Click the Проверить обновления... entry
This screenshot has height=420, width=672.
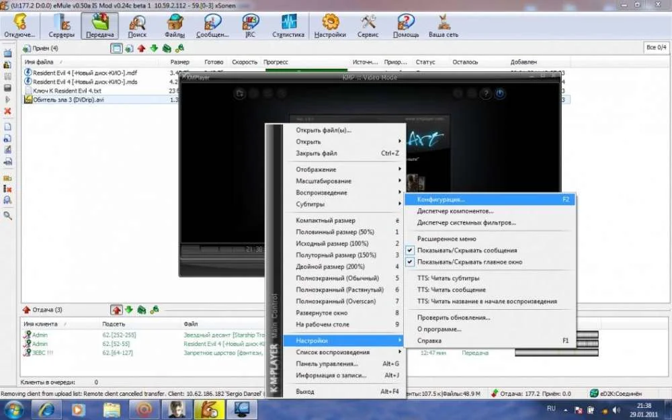point(453,317)
